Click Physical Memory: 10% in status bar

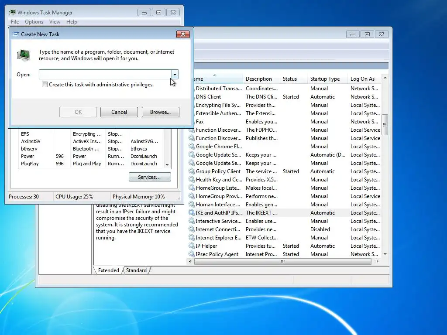138,197
